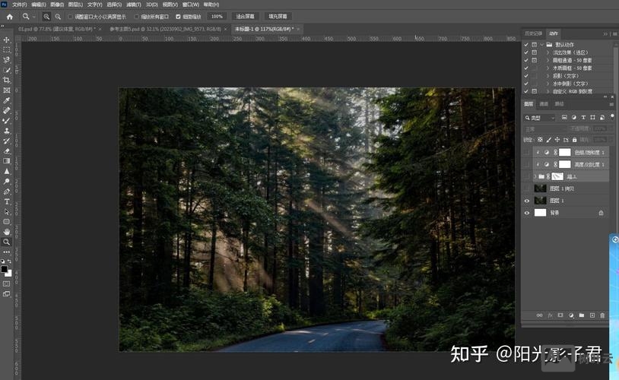This screenshot has height=380, width=619.
Task: Select the Pen tool
Action: pyautogui.click(x=7, y=192)
